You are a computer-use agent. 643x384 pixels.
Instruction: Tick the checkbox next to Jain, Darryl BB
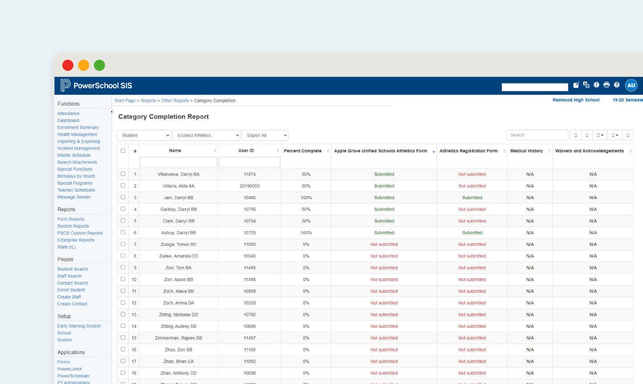click(x=123, y=197)
